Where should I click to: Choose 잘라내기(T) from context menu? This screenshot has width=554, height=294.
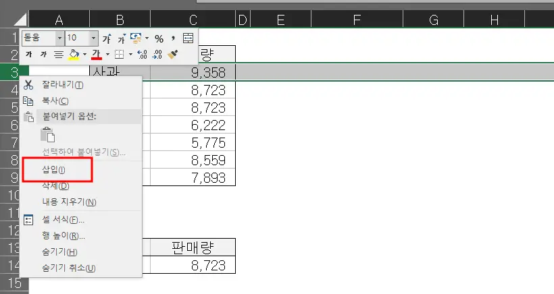coord(81,84)
